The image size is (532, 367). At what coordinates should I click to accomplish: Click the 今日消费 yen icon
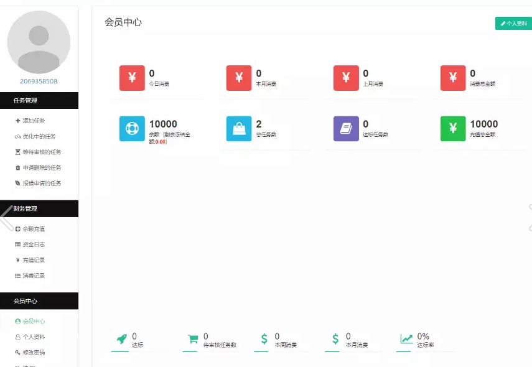pyautogui.click(x=132, y=78)
